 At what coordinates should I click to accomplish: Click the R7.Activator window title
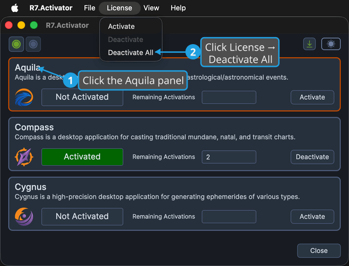pyautogui.click(x=67, y=26)
